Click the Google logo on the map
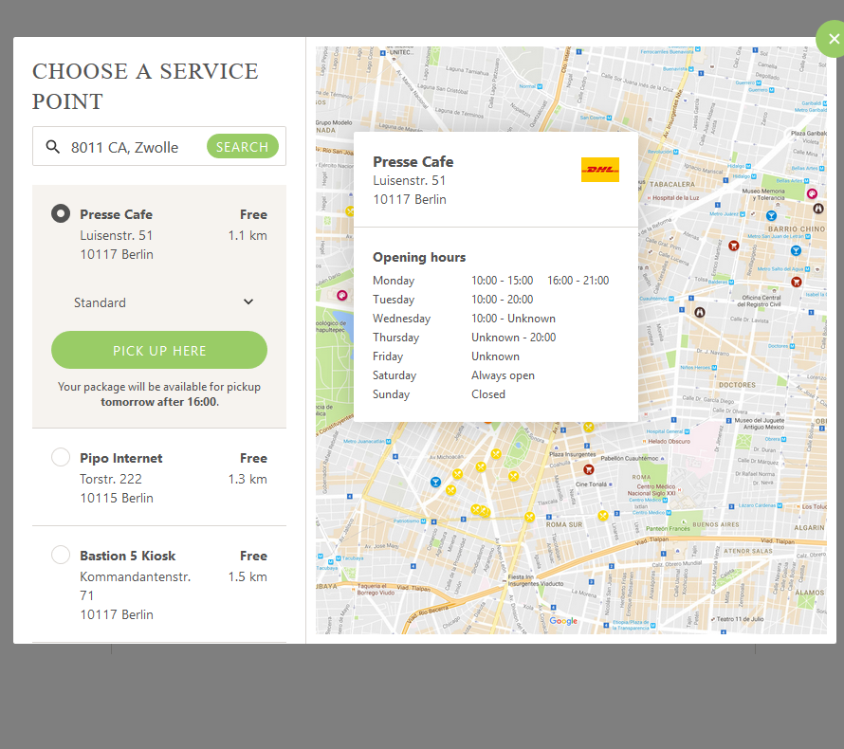This screenshot has width=844, height=749. click(563, 621)
